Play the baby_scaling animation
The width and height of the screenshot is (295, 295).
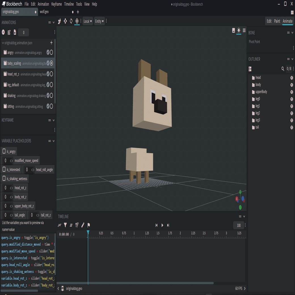51,63
